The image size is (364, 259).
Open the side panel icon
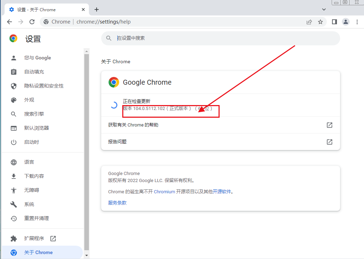pos(334,22)
